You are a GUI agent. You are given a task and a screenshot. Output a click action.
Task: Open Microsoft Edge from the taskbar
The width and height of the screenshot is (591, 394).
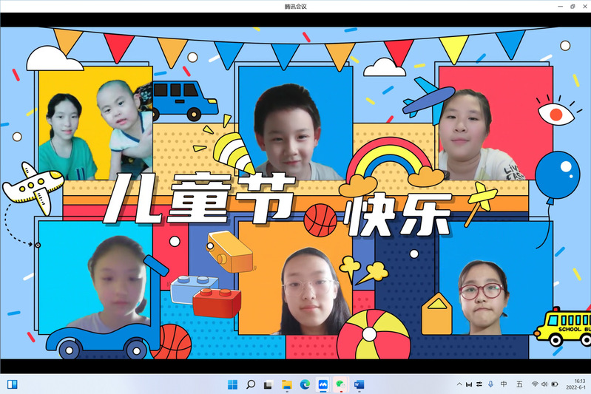(305, 384)
